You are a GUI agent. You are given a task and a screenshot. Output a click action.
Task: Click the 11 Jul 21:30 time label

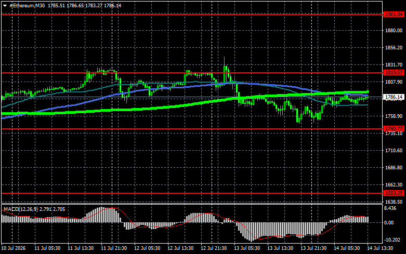tap(114, 248)
